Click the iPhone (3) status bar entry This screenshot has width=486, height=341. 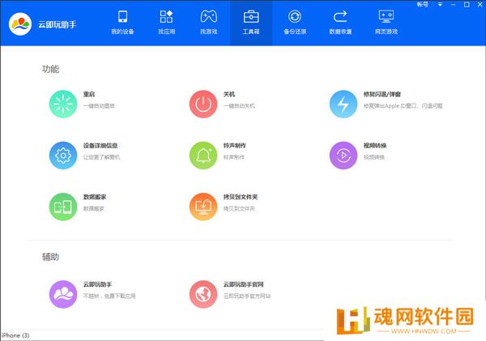pyautogui.click(x=15, y=335)
